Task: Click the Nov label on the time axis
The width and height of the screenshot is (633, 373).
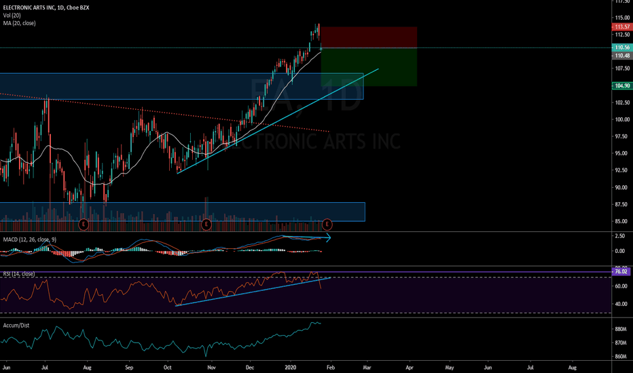Action: (x=211, y=368)
